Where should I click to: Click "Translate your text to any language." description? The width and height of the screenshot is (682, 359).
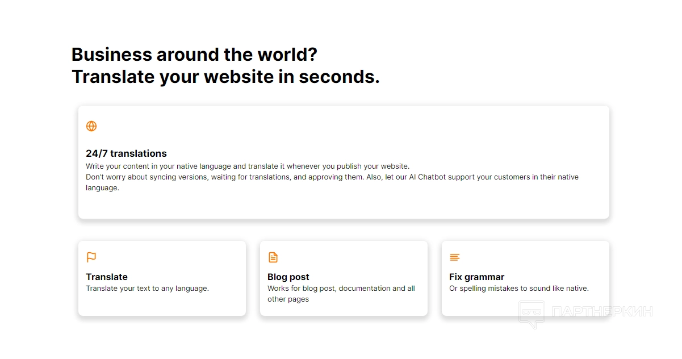148,289
